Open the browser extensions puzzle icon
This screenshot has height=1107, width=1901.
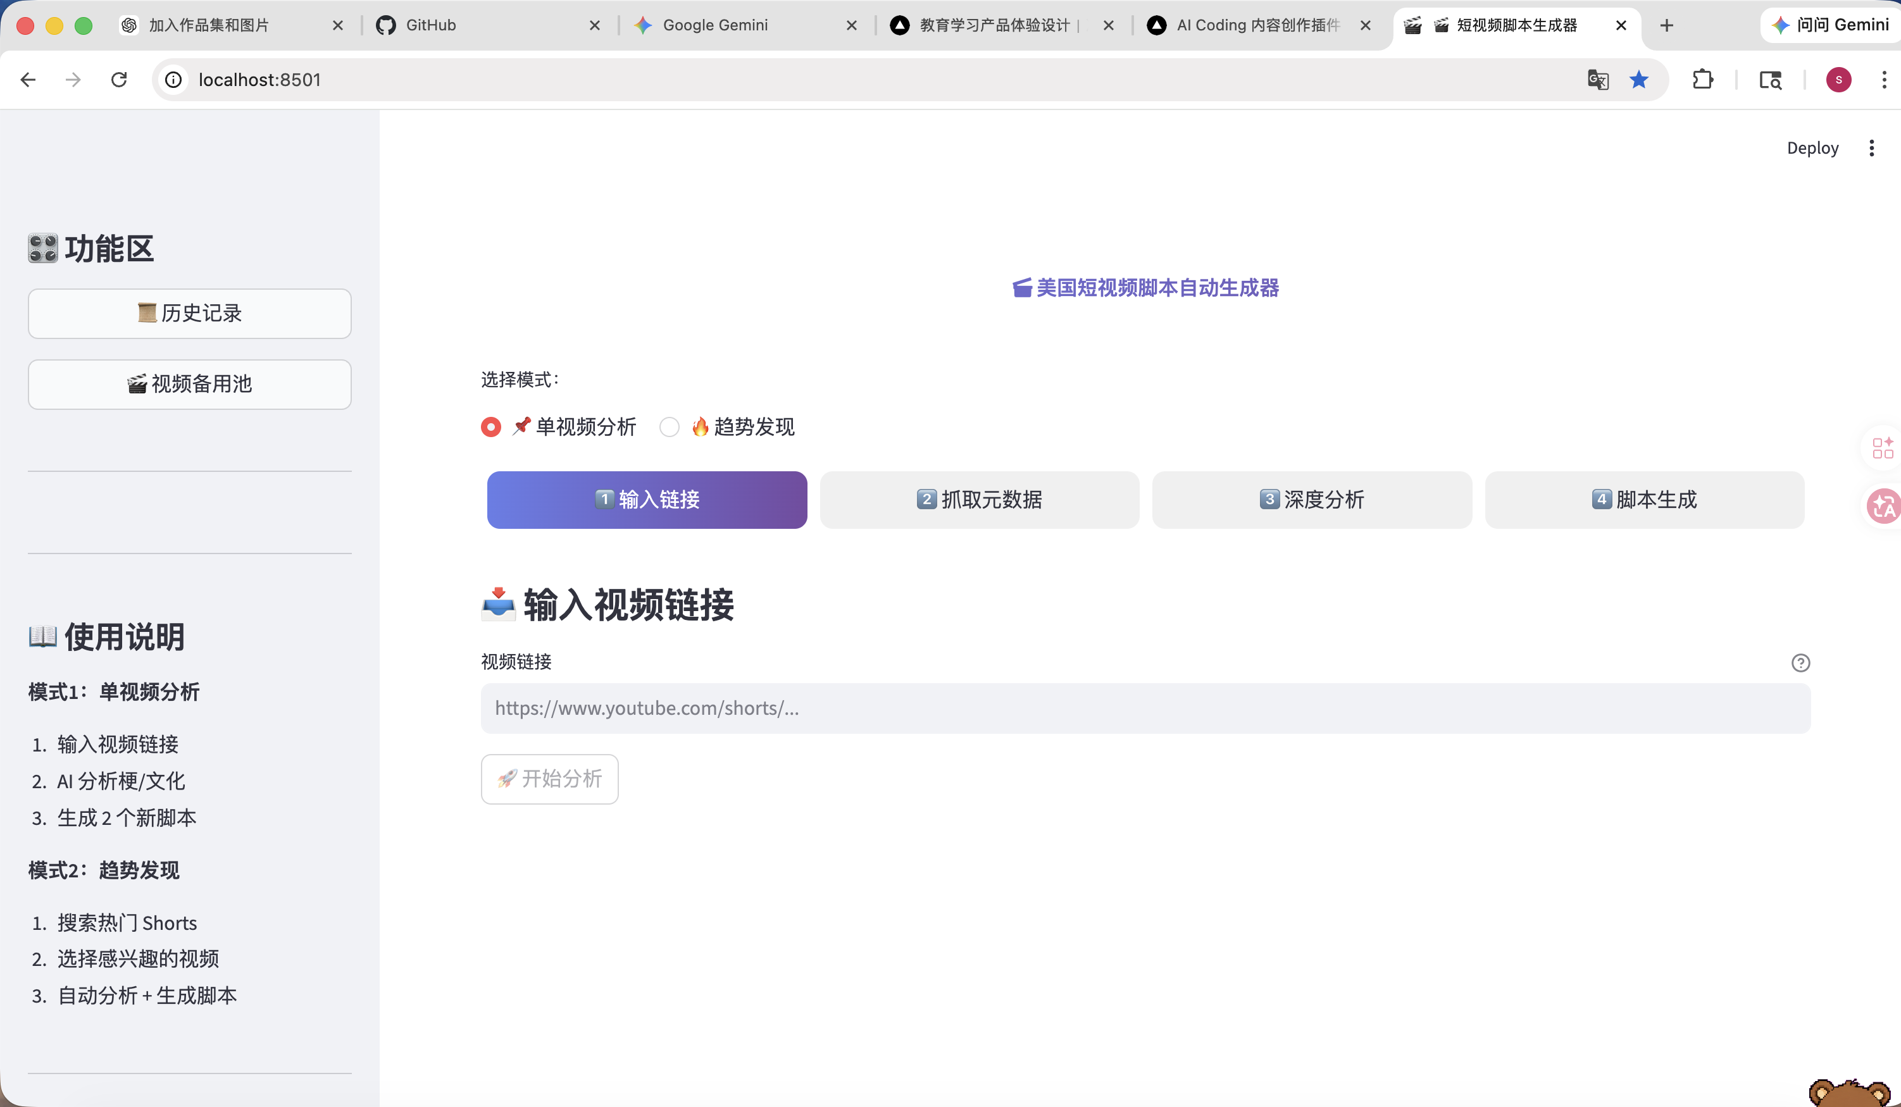click(1702, 80)
